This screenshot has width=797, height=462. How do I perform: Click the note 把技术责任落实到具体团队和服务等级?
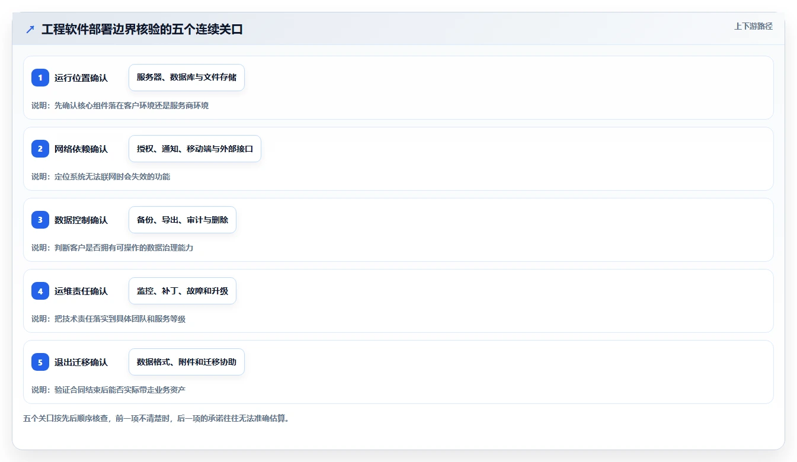click(120, 319)
